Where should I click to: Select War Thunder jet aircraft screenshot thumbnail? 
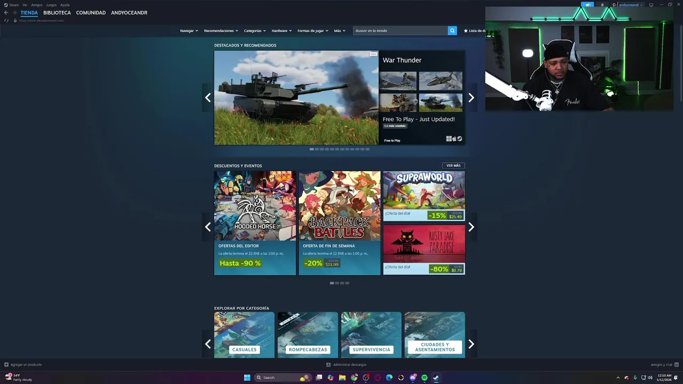coord(441,81)
